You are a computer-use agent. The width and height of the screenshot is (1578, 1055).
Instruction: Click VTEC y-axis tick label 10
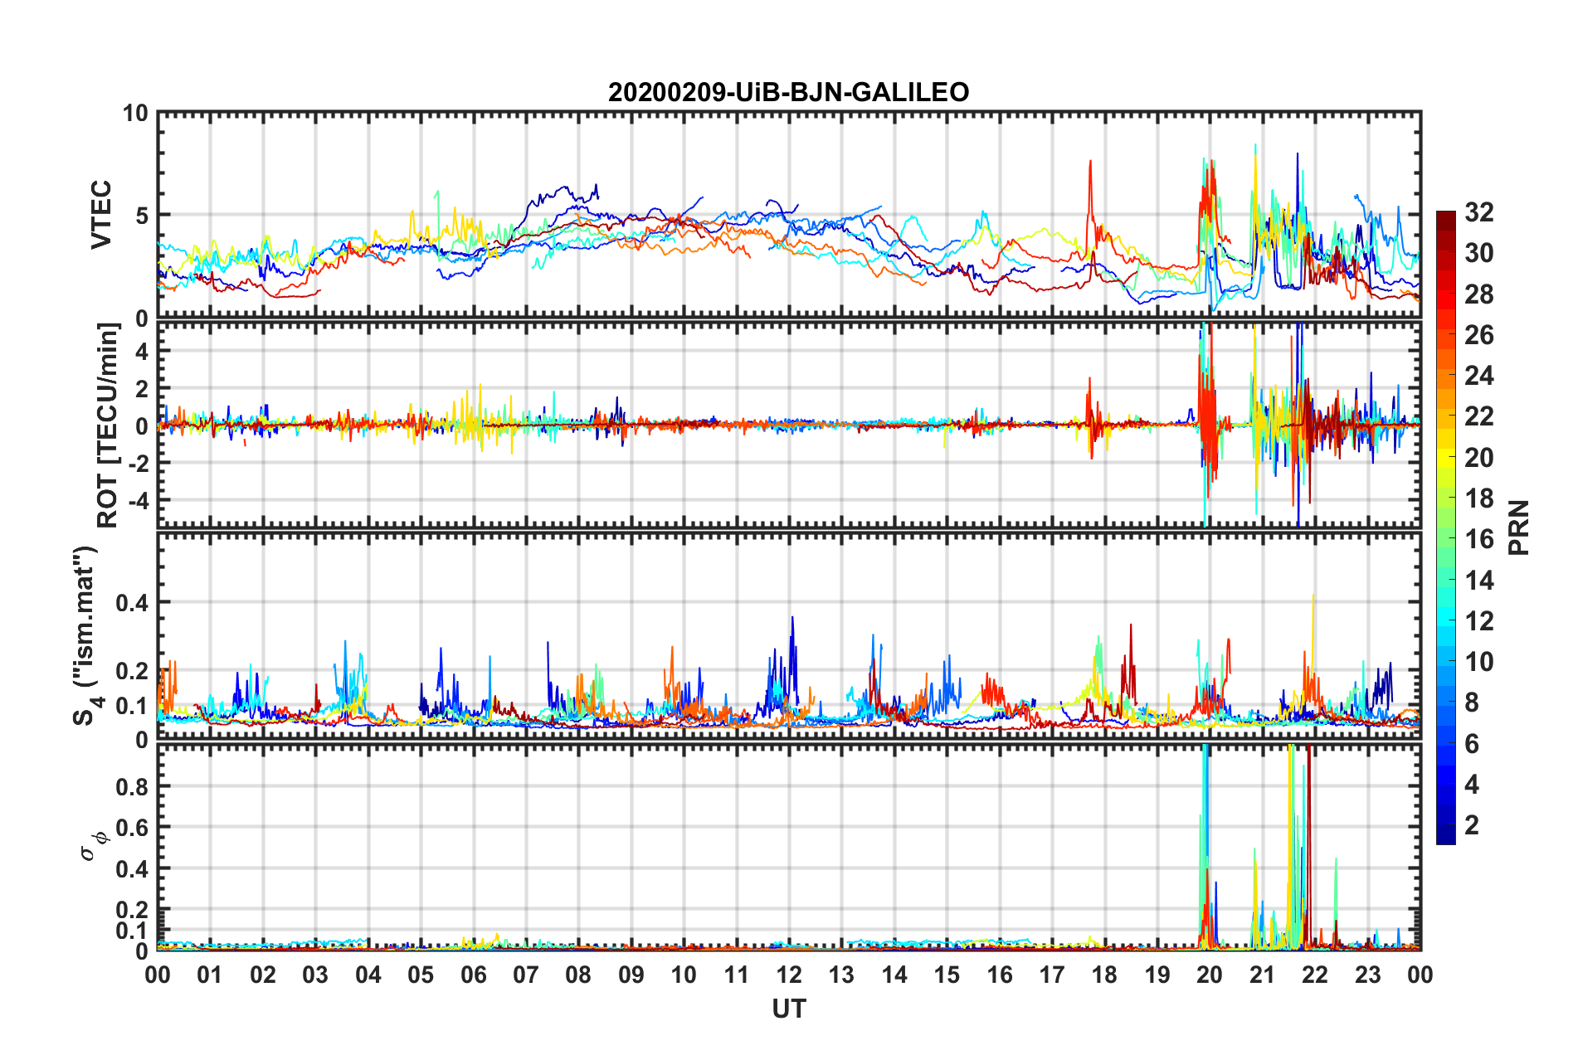pos(135,113)
